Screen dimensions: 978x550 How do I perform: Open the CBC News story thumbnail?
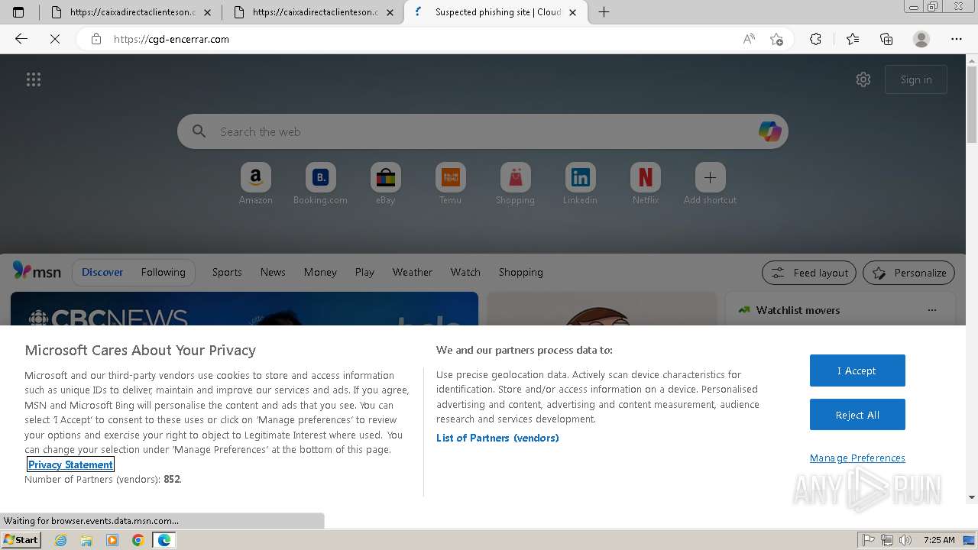[x=244, y=309]
